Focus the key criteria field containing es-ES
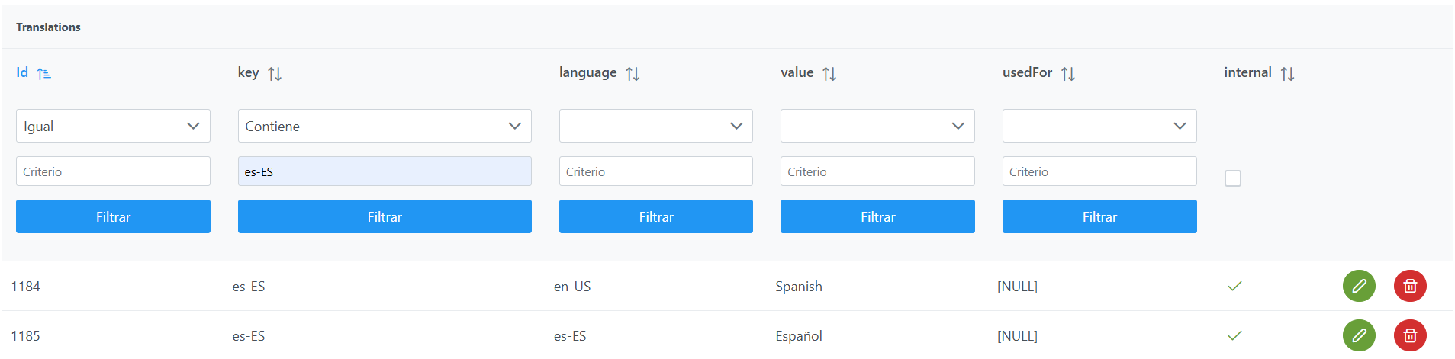 385,171
